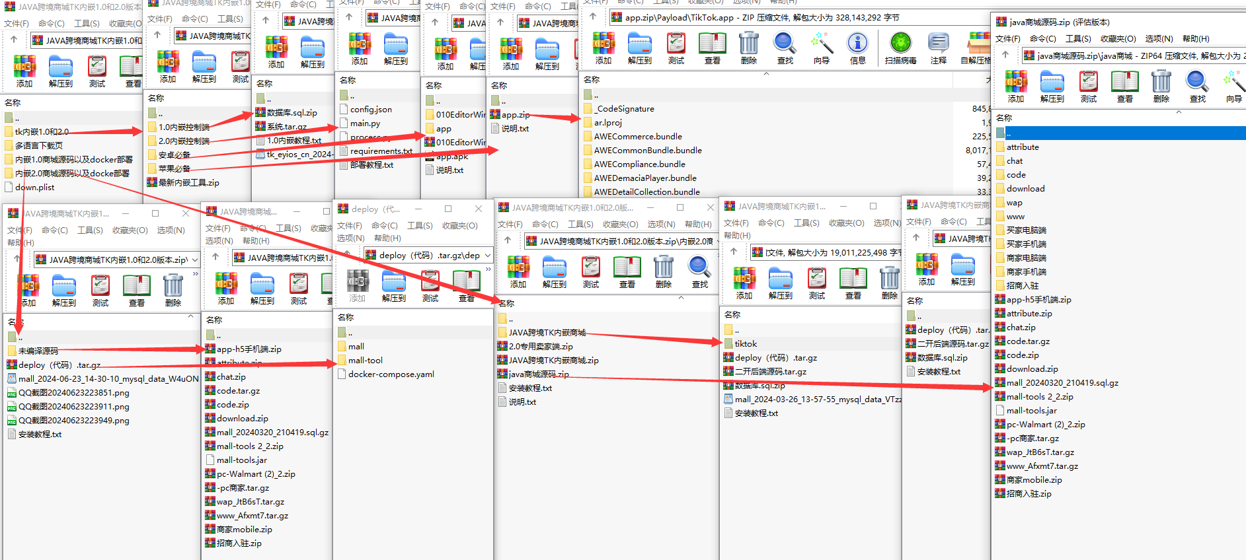The width and height of the screenshot is (1246, 560).
Task: Select mall-tool folder in deploy window
Action: coord(360,361)
